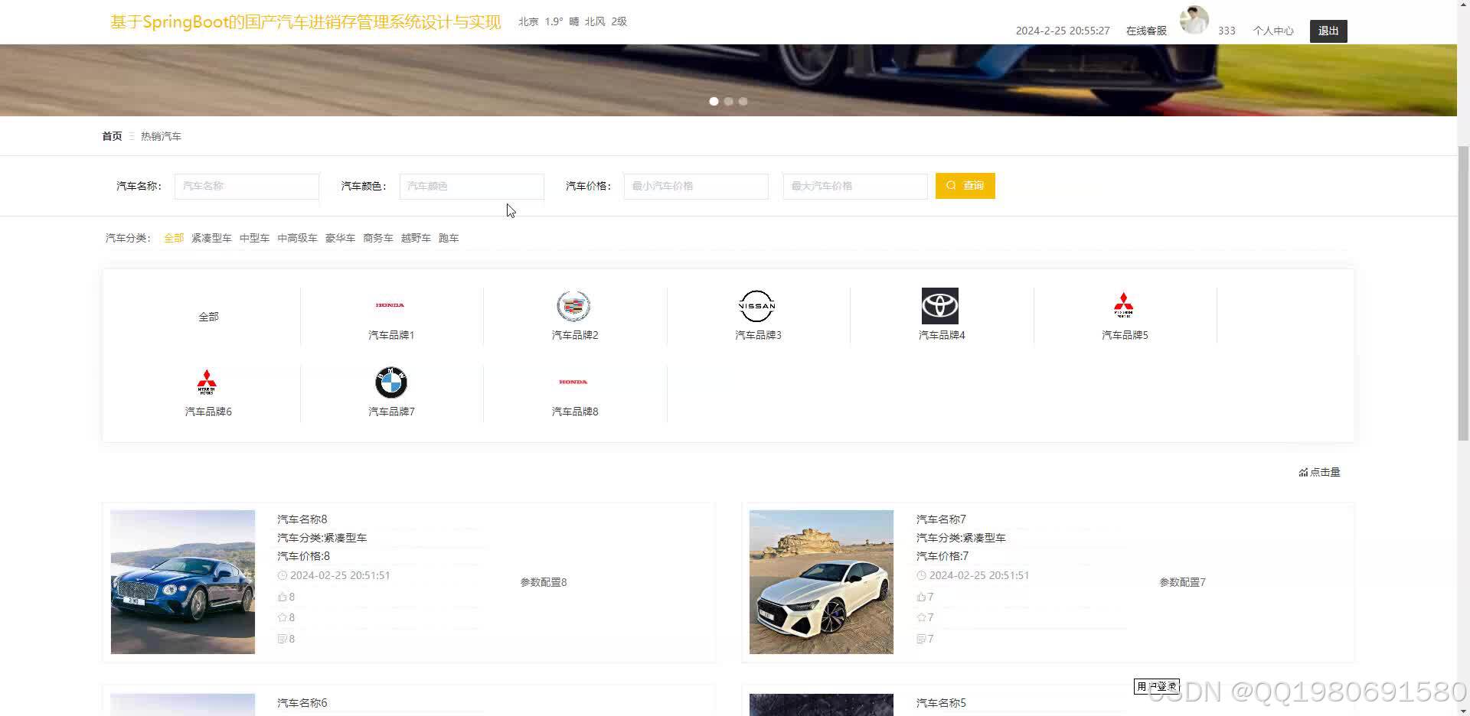
Task: Select the 跑车 category filter
Action: [449, 238]
